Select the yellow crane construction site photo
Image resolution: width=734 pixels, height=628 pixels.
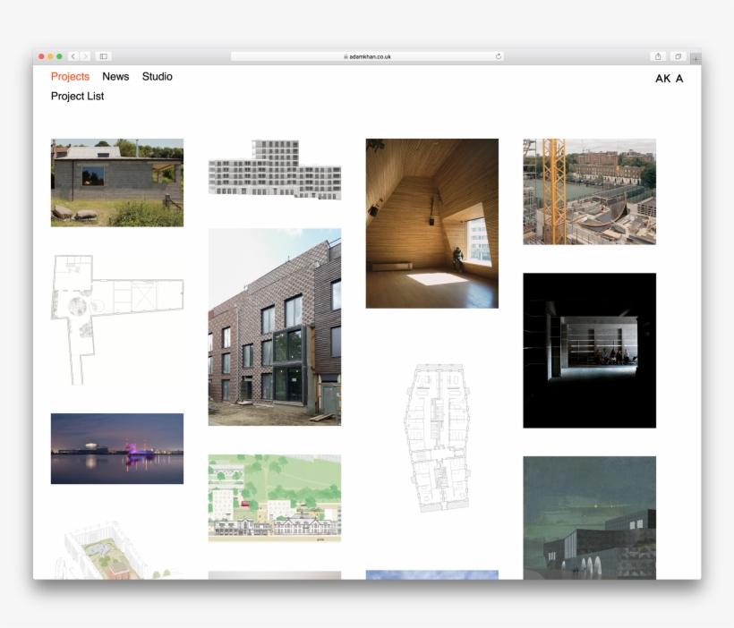tap(589, 191)
